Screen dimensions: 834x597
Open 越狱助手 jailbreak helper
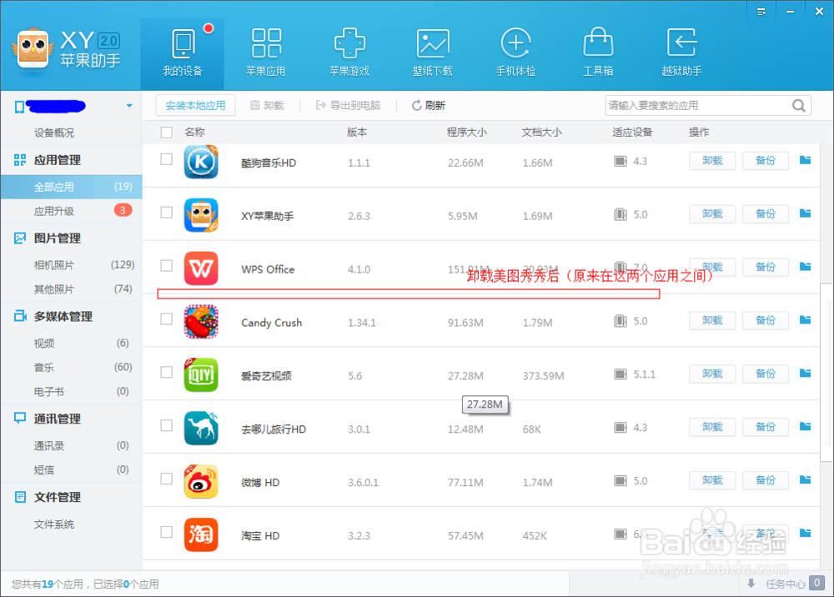tap(681, 53)
